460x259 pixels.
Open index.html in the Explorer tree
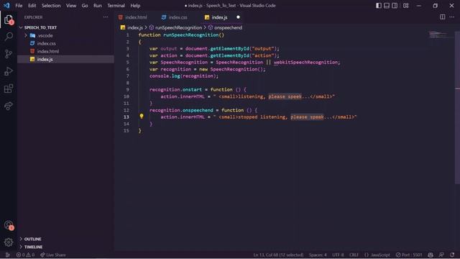pos(48,51)
